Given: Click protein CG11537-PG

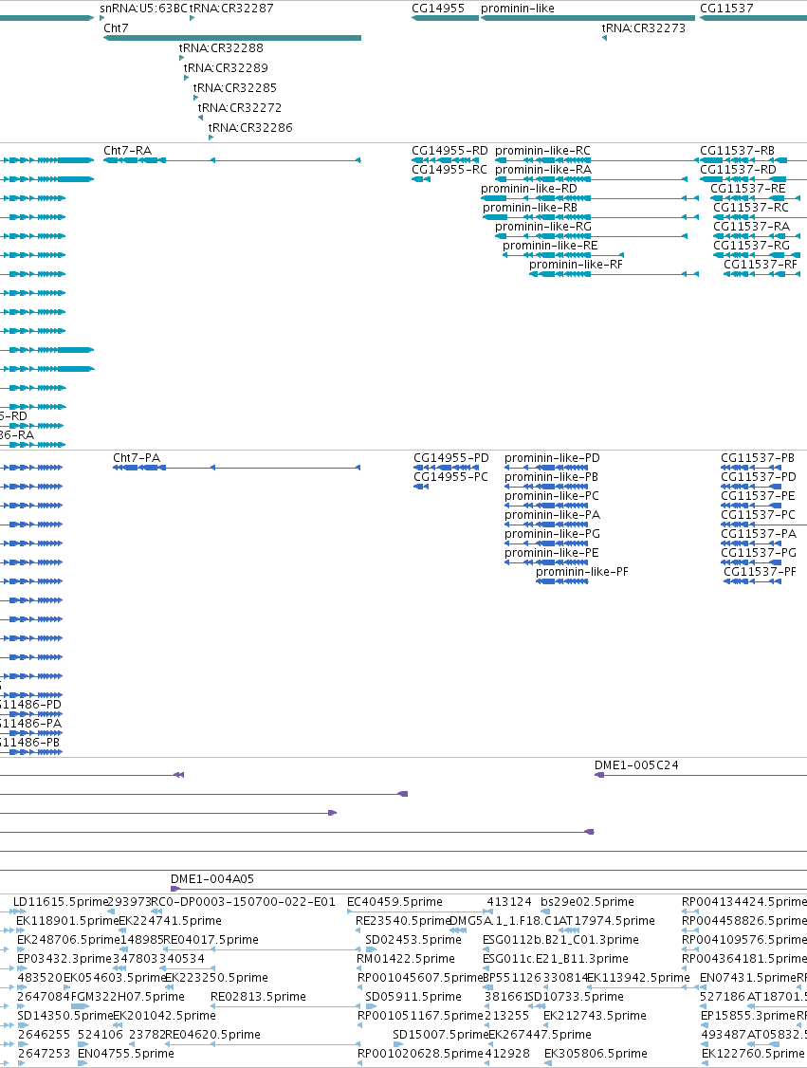Looking at the screenshot, I should [x=759, y=554].
